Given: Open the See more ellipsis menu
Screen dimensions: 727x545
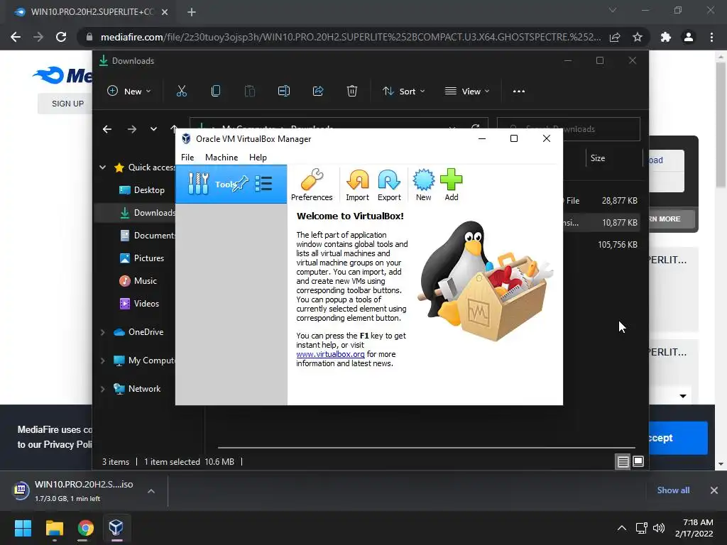Looking at the screenshot, I should click(519, 92).
